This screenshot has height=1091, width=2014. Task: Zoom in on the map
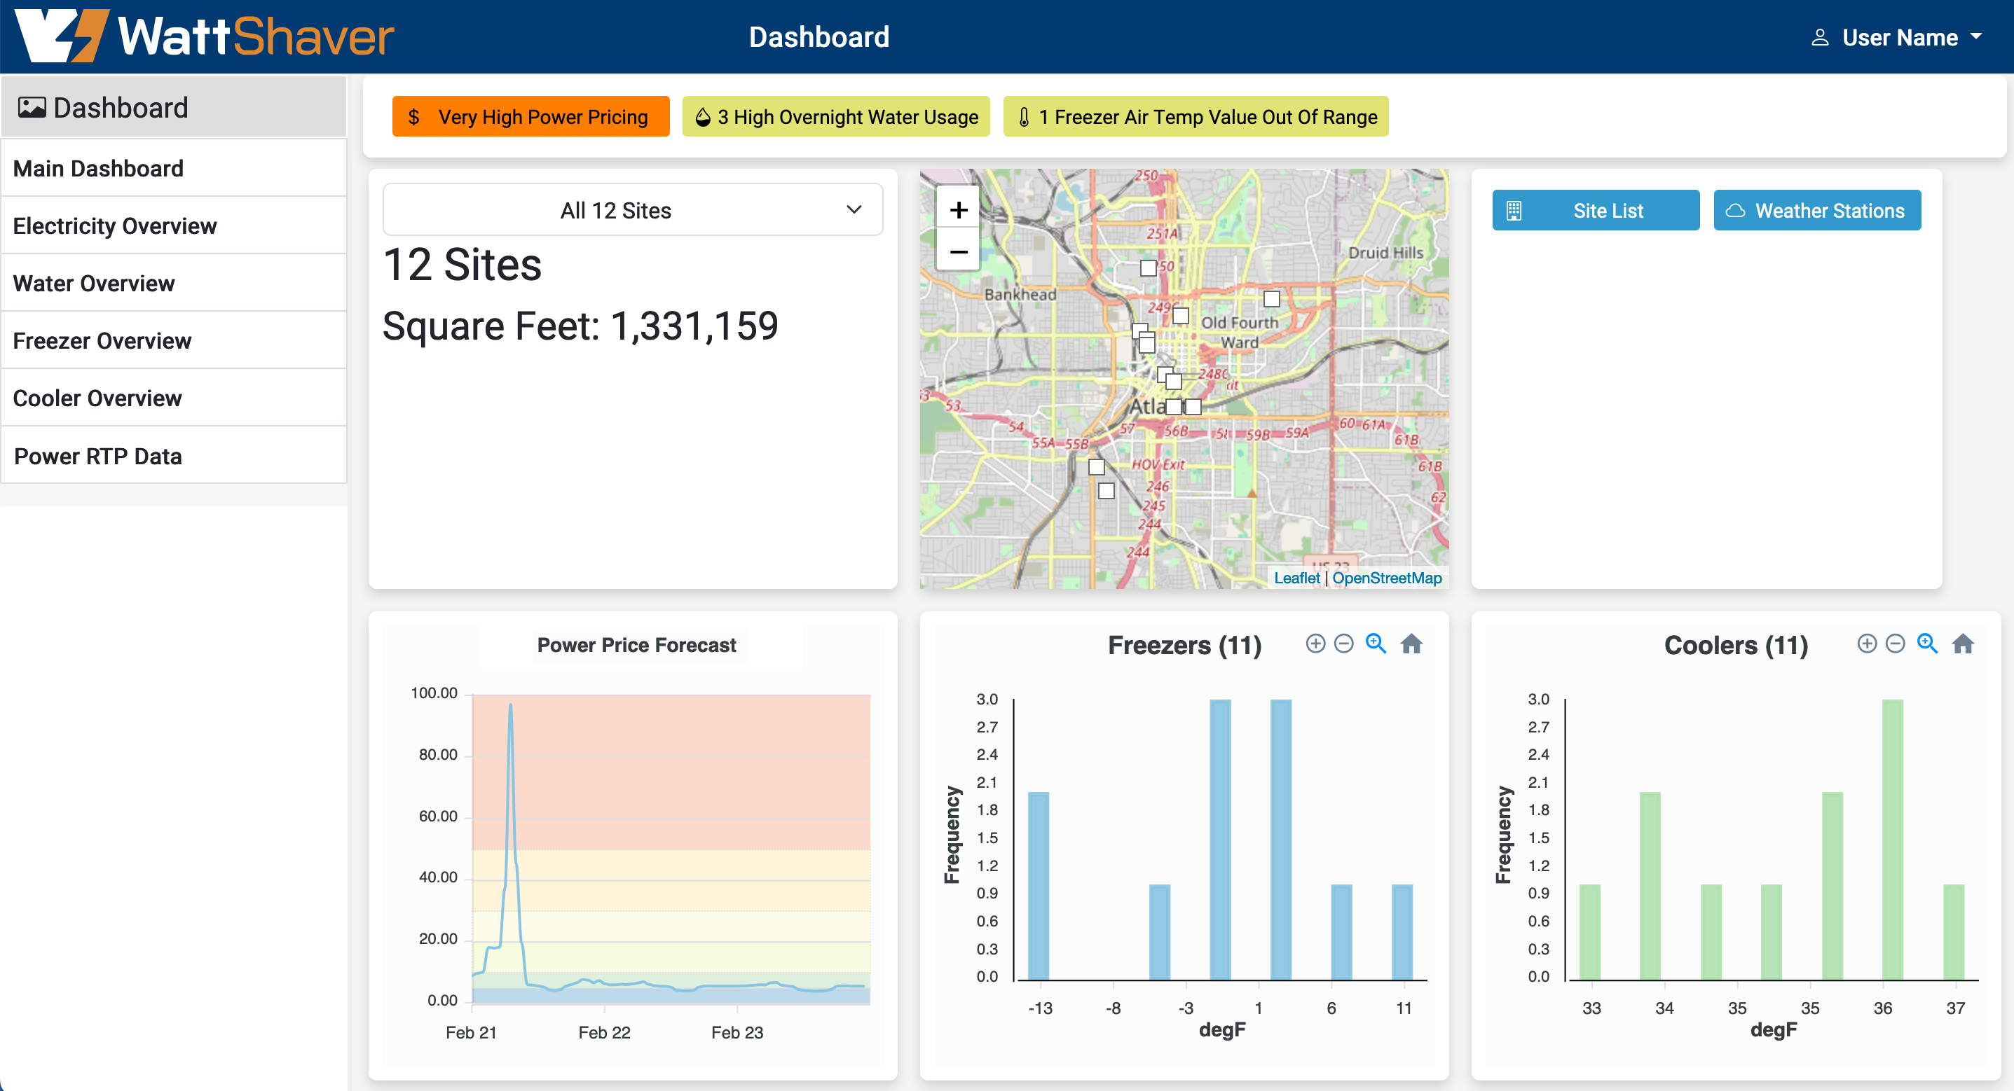pyautogui.click(x=958, y=209)
